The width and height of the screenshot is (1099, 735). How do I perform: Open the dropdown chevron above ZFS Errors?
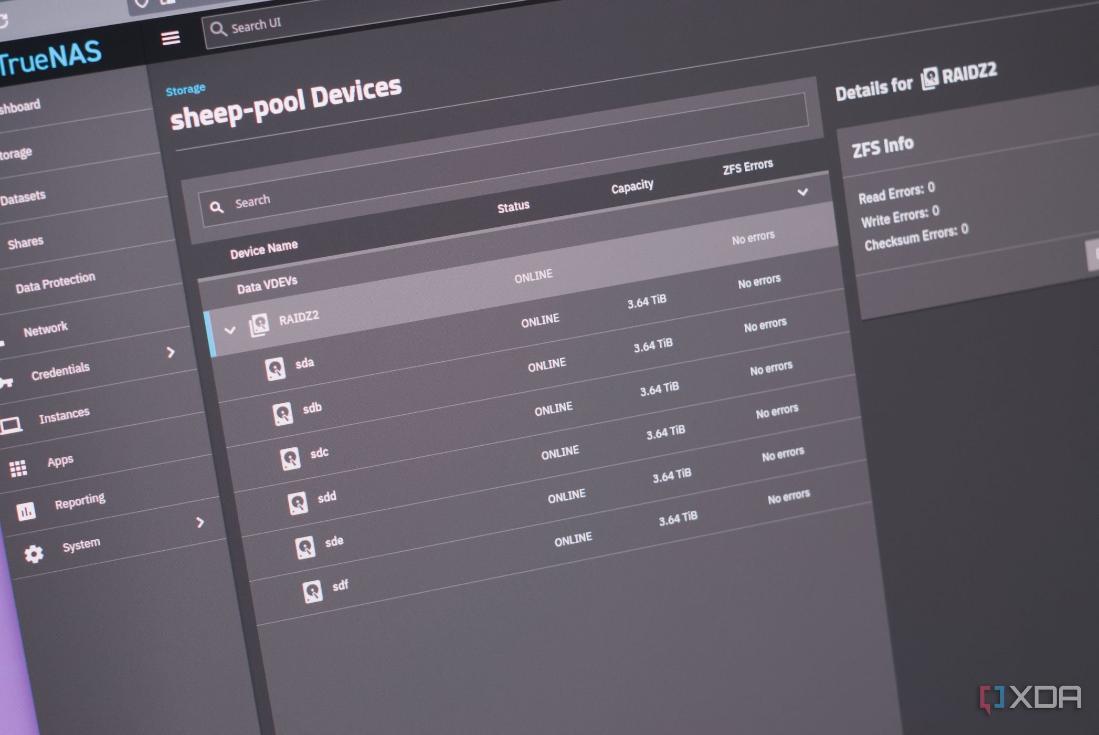point(802,192)
